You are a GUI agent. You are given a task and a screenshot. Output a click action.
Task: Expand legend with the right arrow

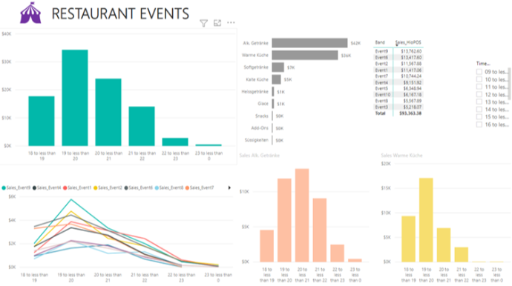[229, 187]
